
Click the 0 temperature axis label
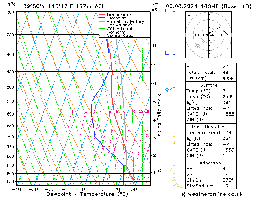[84, 189]
